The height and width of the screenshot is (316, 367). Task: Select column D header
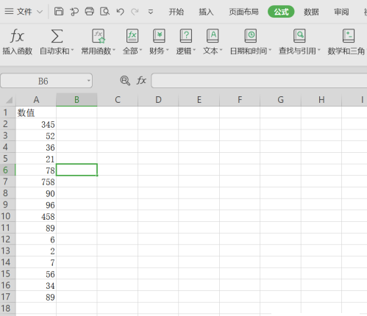[x=158, y=100]
